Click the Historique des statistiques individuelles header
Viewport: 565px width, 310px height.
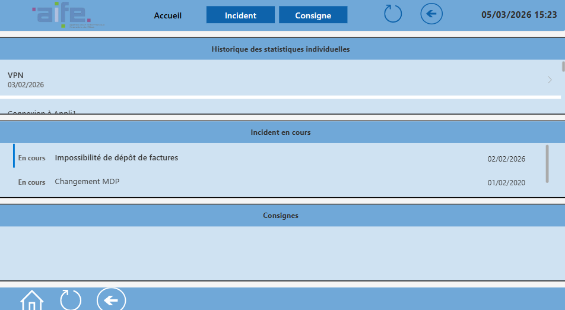[280, 49]
